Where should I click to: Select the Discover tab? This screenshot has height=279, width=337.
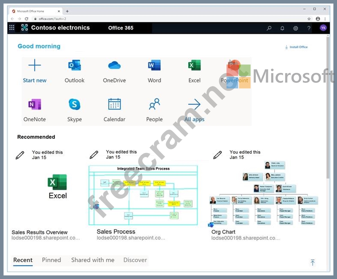pos(135,260)
